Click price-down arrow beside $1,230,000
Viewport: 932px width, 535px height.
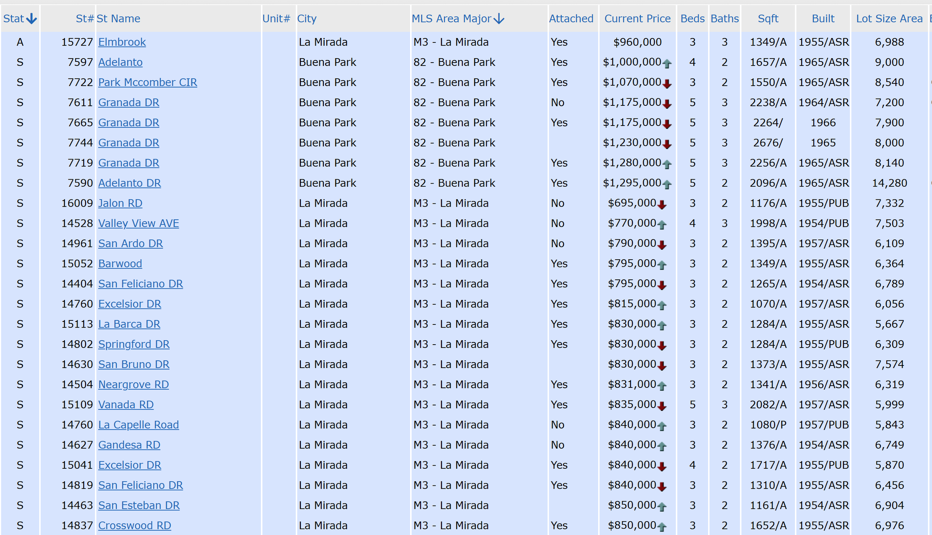click(x=667, y=144)
